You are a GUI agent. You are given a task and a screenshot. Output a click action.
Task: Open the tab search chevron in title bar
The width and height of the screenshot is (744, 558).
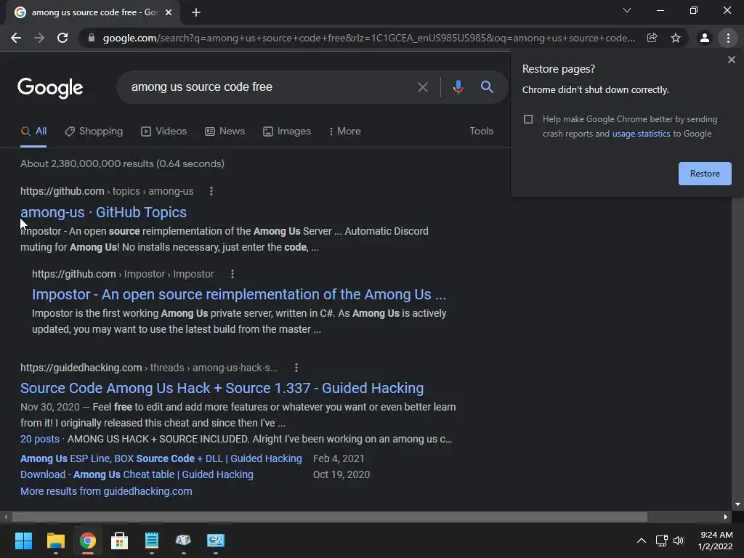coord(627,10)
